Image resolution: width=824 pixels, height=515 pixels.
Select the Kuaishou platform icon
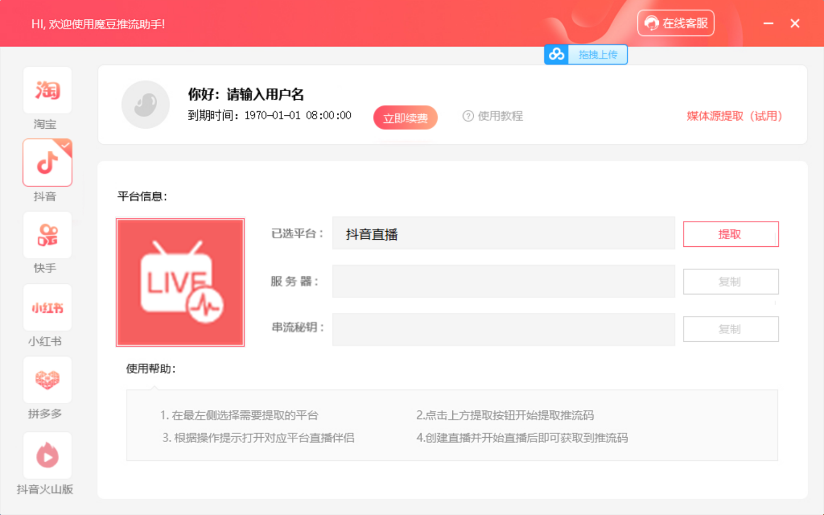47,235
